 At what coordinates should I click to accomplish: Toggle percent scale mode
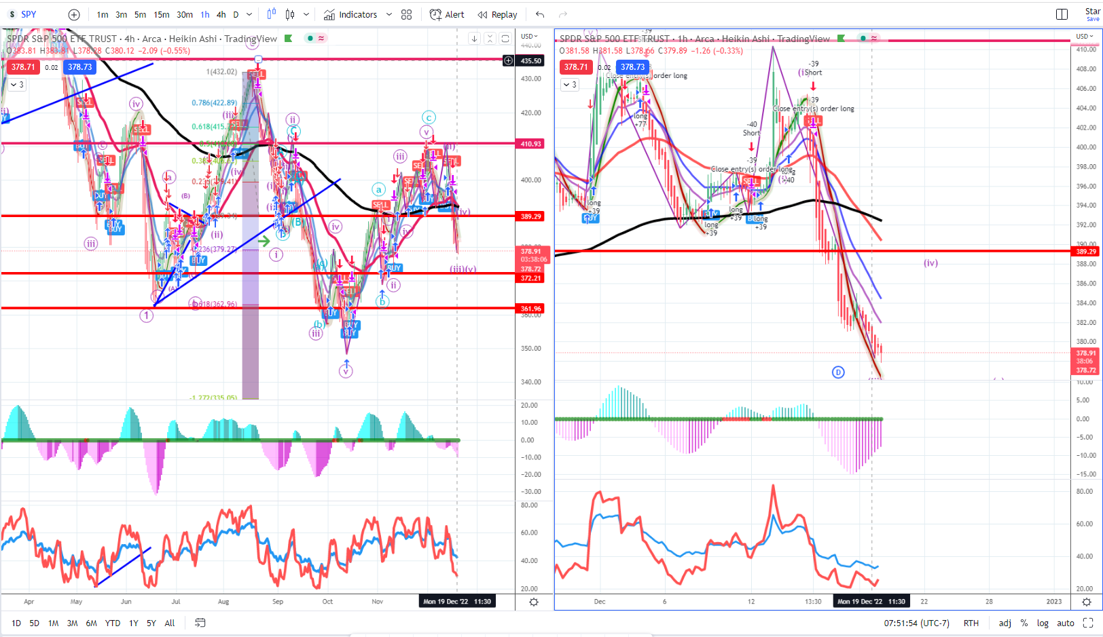click(1024, 623)
